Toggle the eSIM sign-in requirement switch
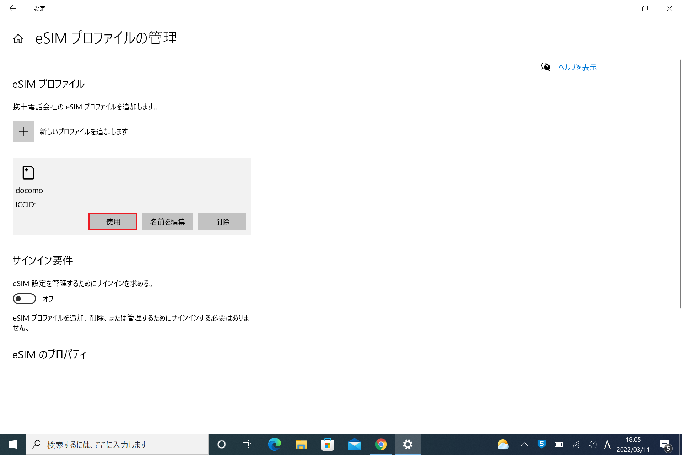Image resolution: width=682 pixels, height=455 pixels. pyautogui.click(x=25, y=299)
